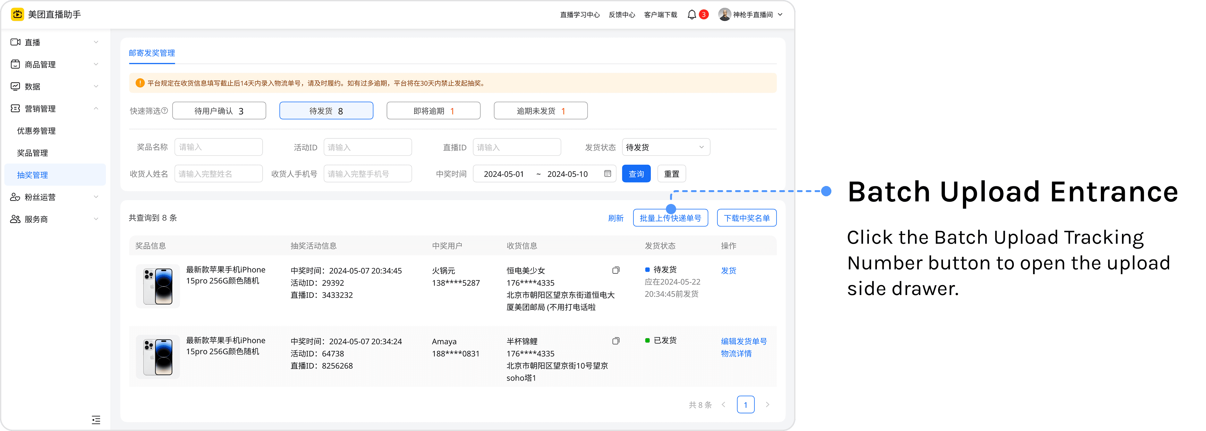
Task: Click the 发货 link in first row
Action: 728,270
